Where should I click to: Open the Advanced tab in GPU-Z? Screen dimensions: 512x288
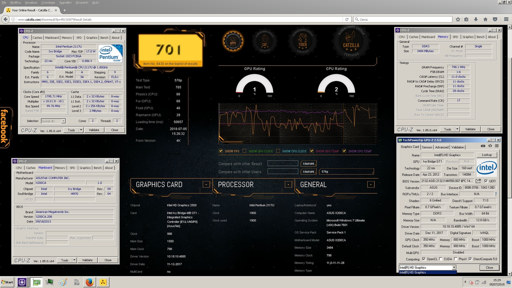pos(442,147)
